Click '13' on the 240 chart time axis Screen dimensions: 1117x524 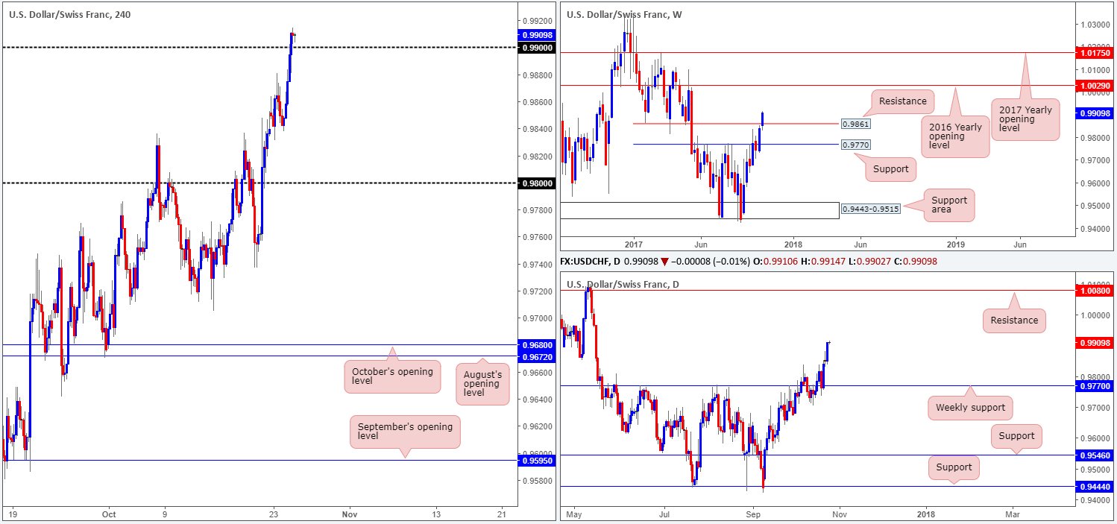[436, 514]
